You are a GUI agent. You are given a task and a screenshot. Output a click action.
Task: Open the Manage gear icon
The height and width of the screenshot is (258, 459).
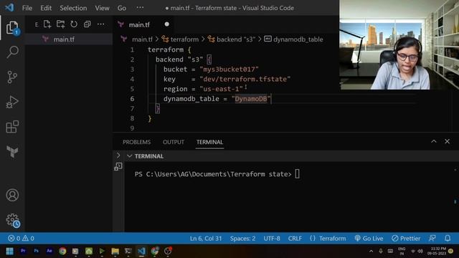tap(13, 220)
